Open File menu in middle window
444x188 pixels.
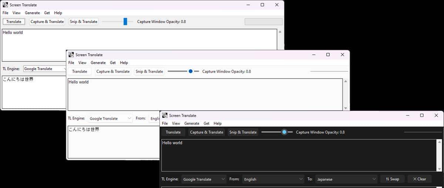(x=71, y=63)
